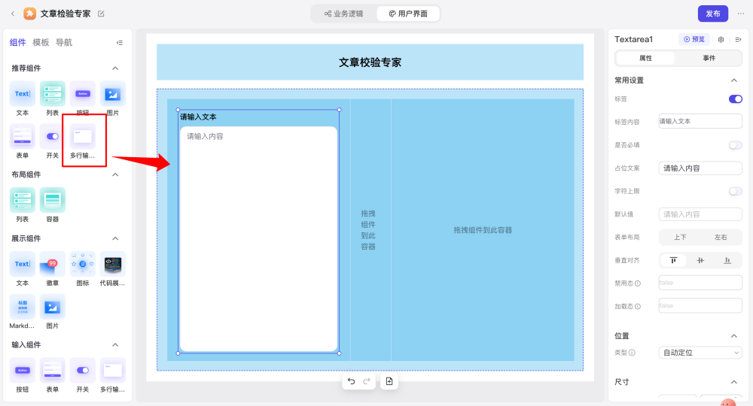Screen dimensions: 753x406
Task: Switch to the 属性 properties tab
Action: (x=645, y=58)
